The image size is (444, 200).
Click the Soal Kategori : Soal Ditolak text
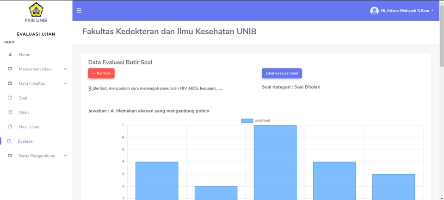coord(291,87)
